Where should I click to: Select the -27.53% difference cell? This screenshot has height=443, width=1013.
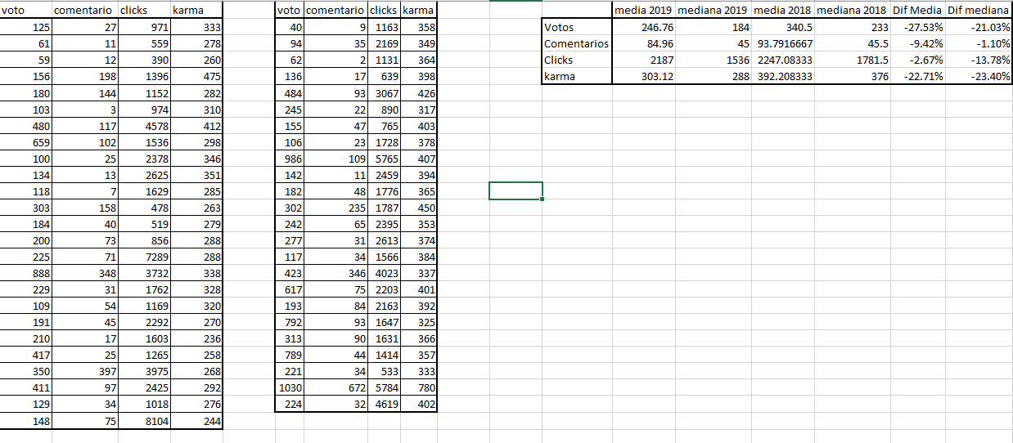click(x=917, y=28)
